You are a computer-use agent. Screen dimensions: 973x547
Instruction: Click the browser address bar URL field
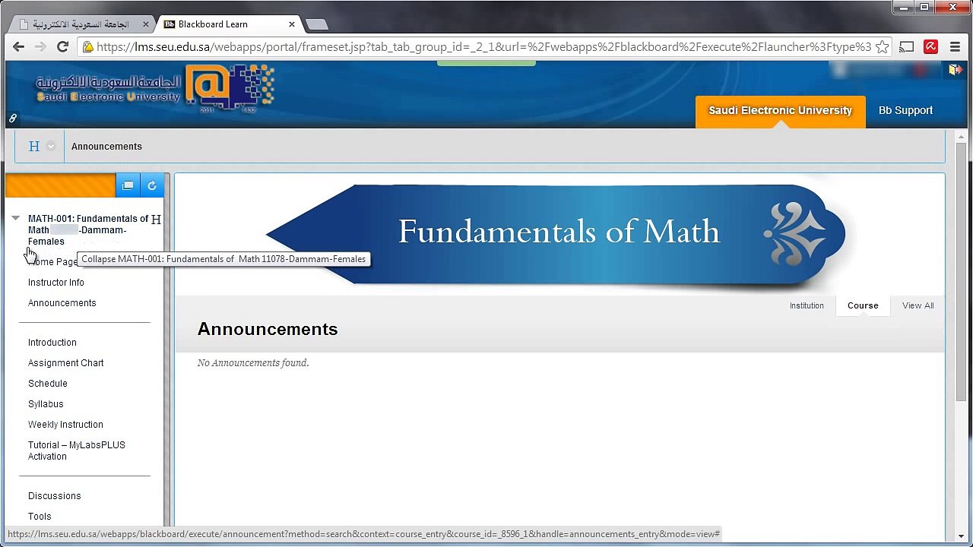click(x=483, y=47)
